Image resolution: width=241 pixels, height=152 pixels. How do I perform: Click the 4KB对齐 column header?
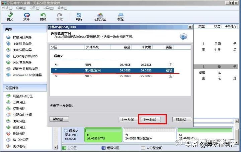[x=231, y=26]
